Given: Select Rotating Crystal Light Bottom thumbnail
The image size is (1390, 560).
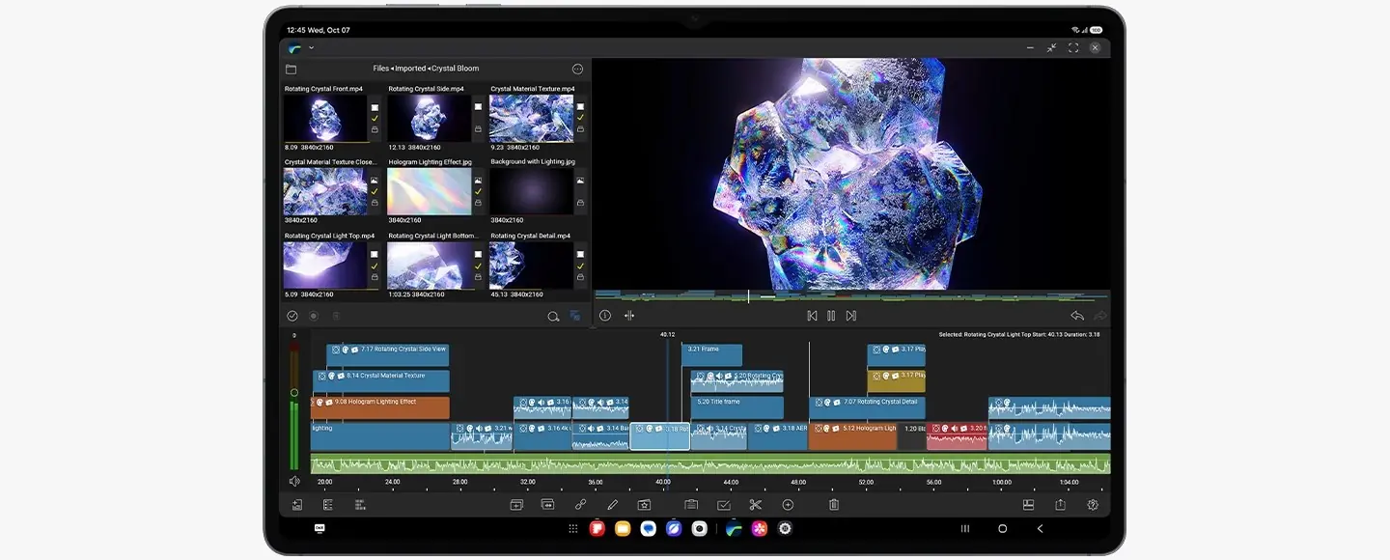Looking at the screenshot, I should click(430, 266).
